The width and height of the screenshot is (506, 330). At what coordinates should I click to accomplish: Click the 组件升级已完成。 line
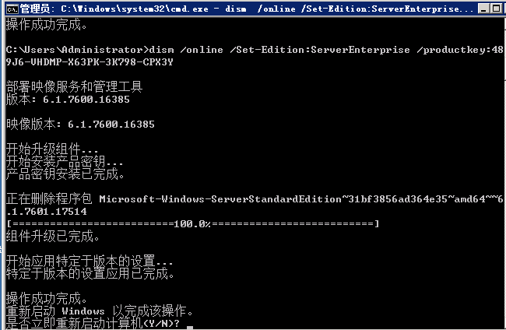[x=53, y=236]
